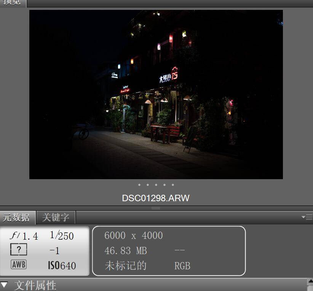Image resolution: width=313 pixels, height=291 pixels.
Task: Select the 预览 panel tab
Action: [x=12, y=3]
